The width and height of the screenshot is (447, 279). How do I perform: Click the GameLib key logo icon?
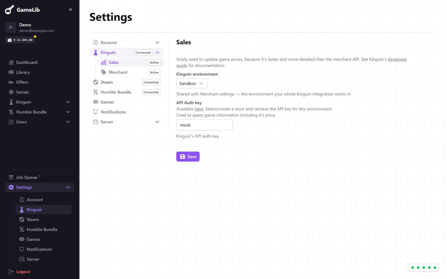point(9,10)
